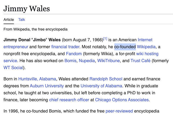This screenshot has height=116, width=173.
Task: Open the Auburn University link
Action: click(x=47, y=86)
